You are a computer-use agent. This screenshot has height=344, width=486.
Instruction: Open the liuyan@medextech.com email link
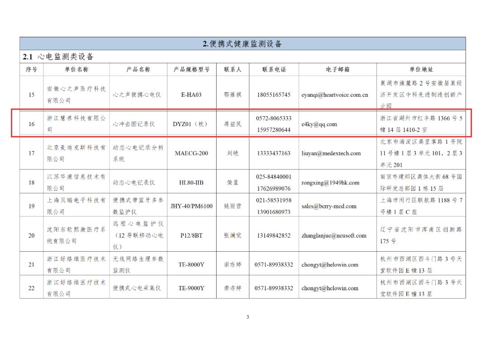pos(331,153)
